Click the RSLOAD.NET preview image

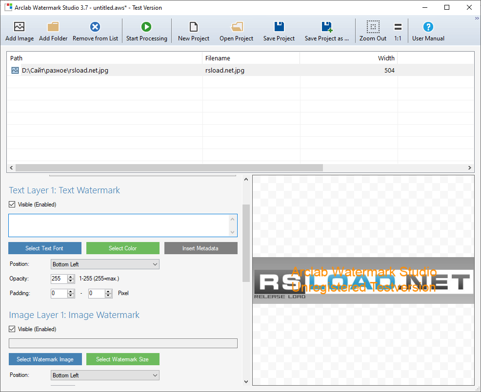(363, 280)
